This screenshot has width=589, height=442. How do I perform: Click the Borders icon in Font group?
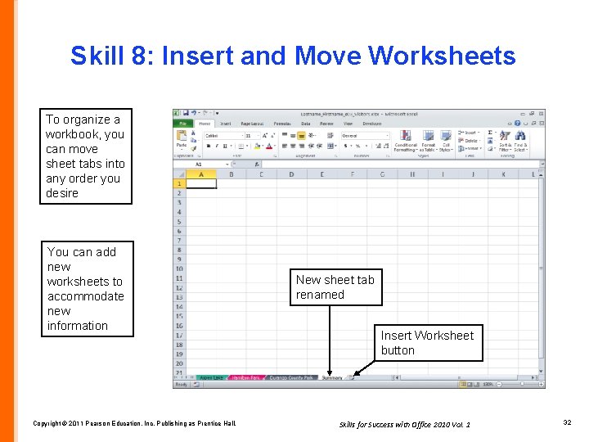click(241, 147)
